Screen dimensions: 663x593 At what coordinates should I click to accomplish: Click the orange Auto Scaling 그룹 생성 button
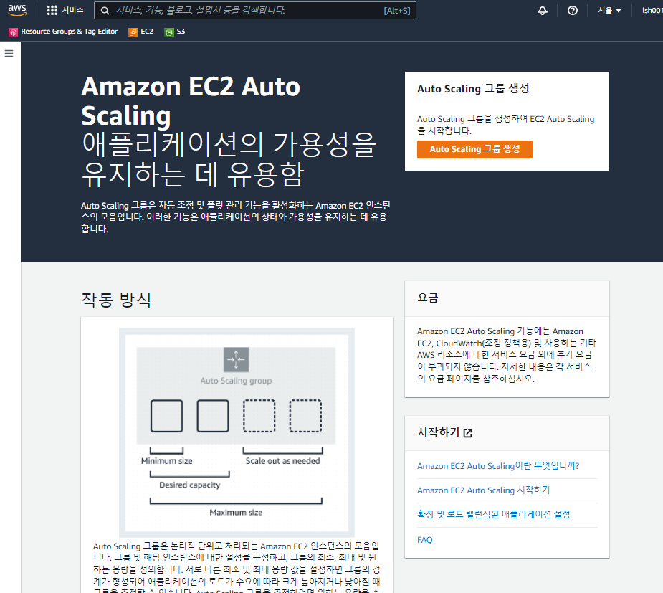click(474, 149)
